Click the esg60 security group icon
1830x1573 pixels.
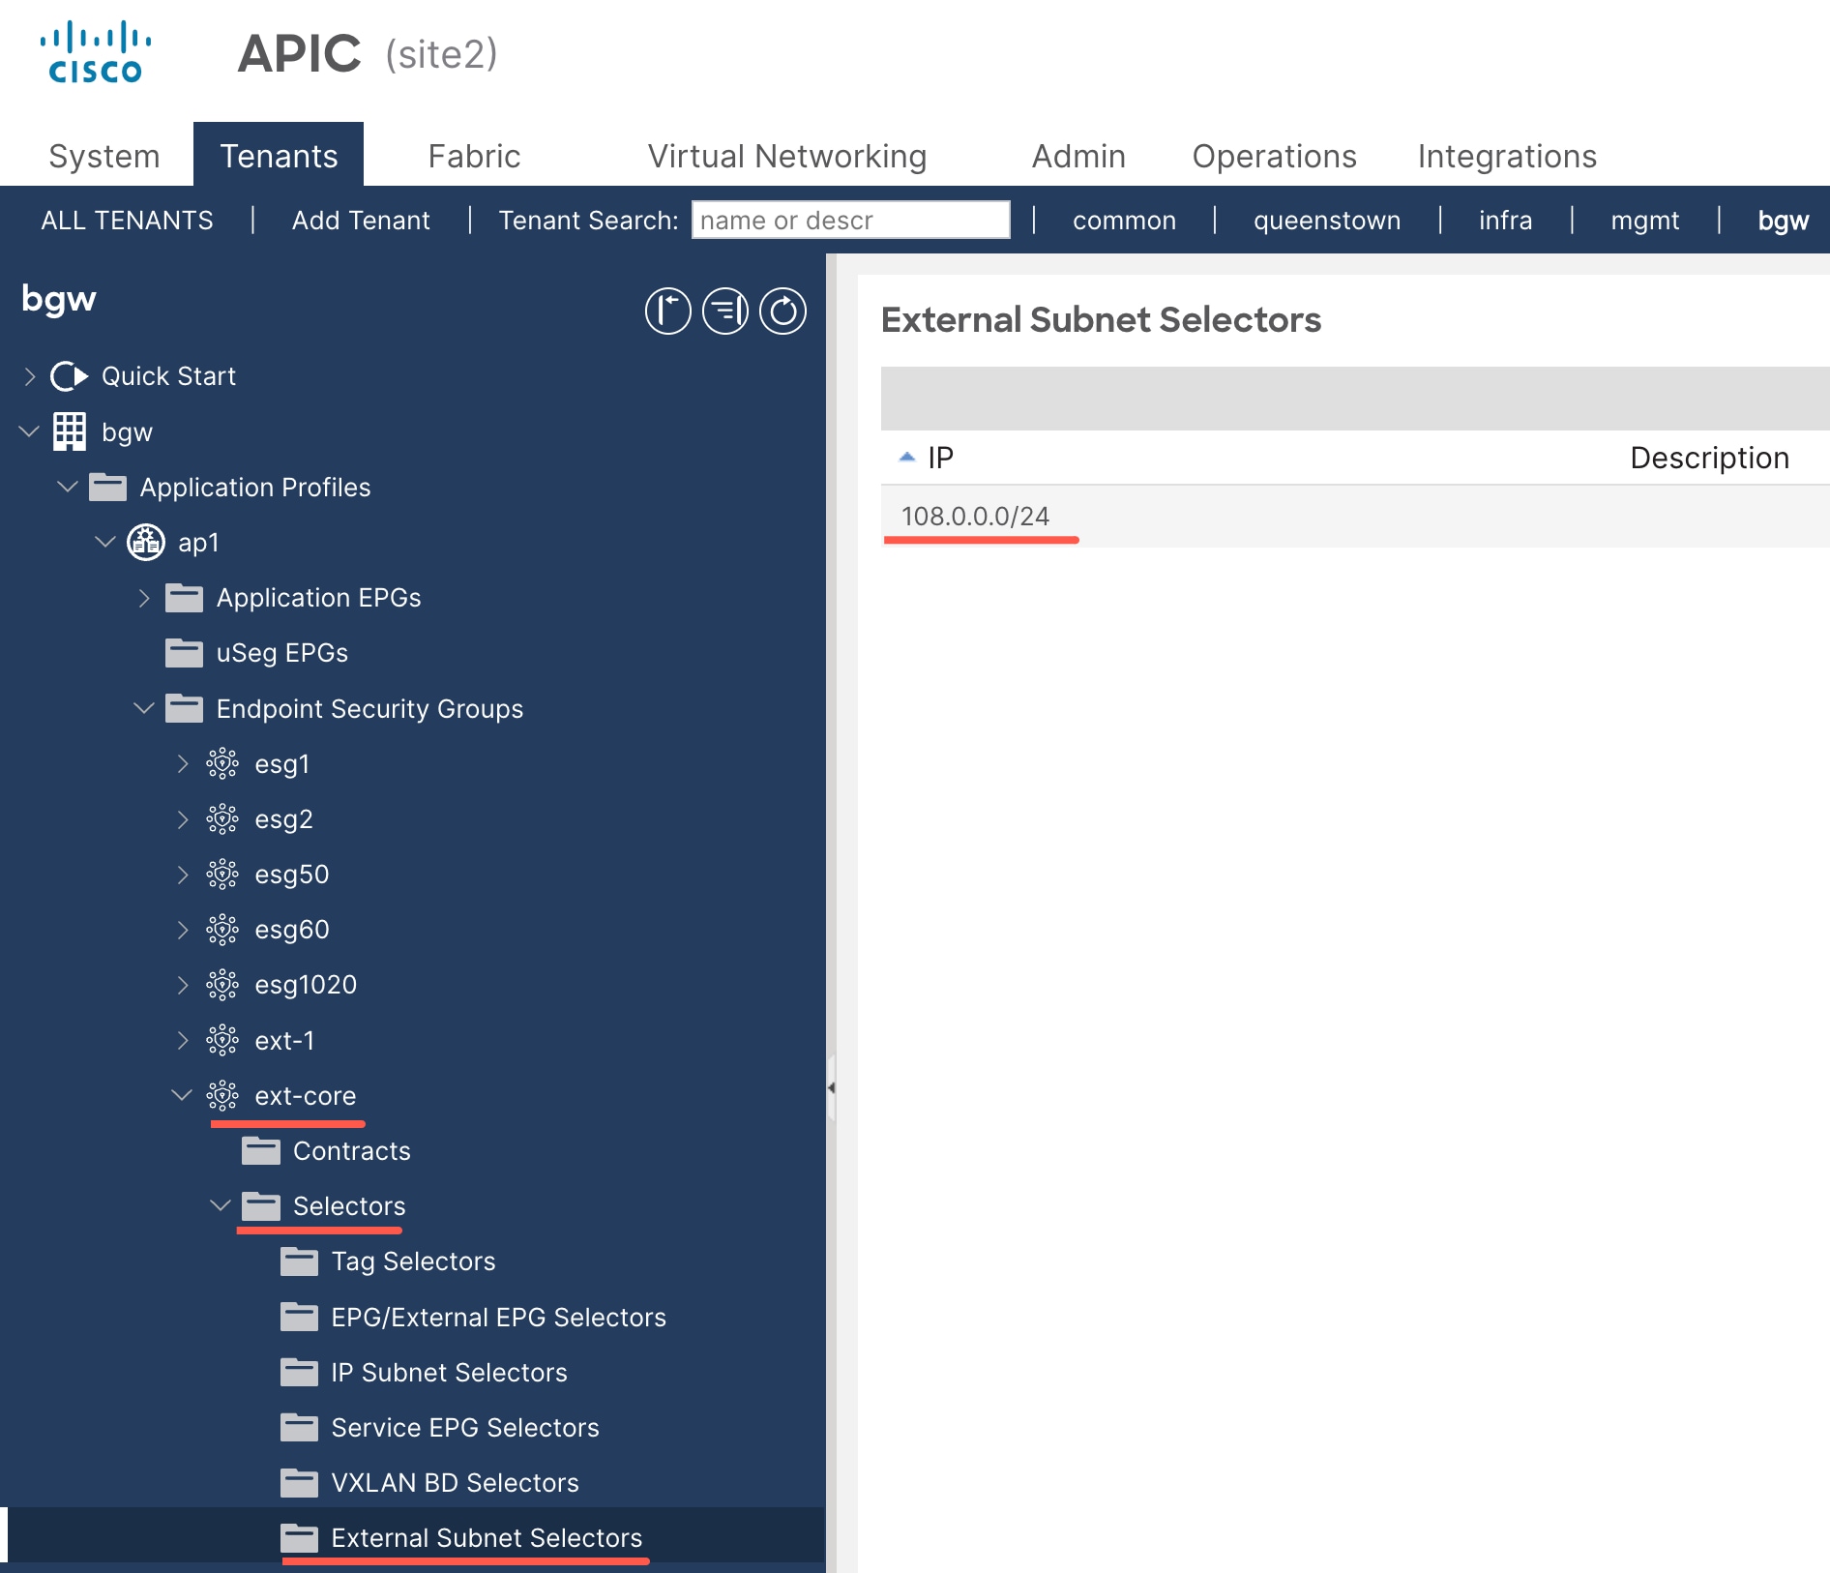(x=222, y=930)
